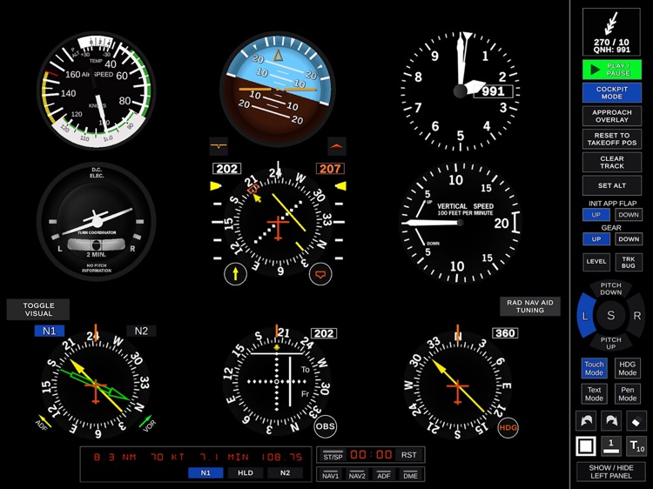Bank right with the R control
The width and height of the screenshot is (653, 489).
(636, 316)
